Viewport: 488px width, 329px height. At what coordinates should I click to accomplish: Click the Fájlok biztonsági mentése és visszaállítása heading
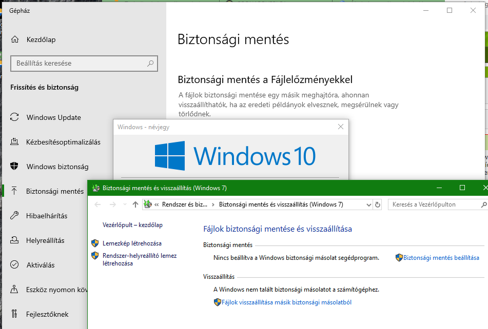pyautogui.click(x=278, y=229)
